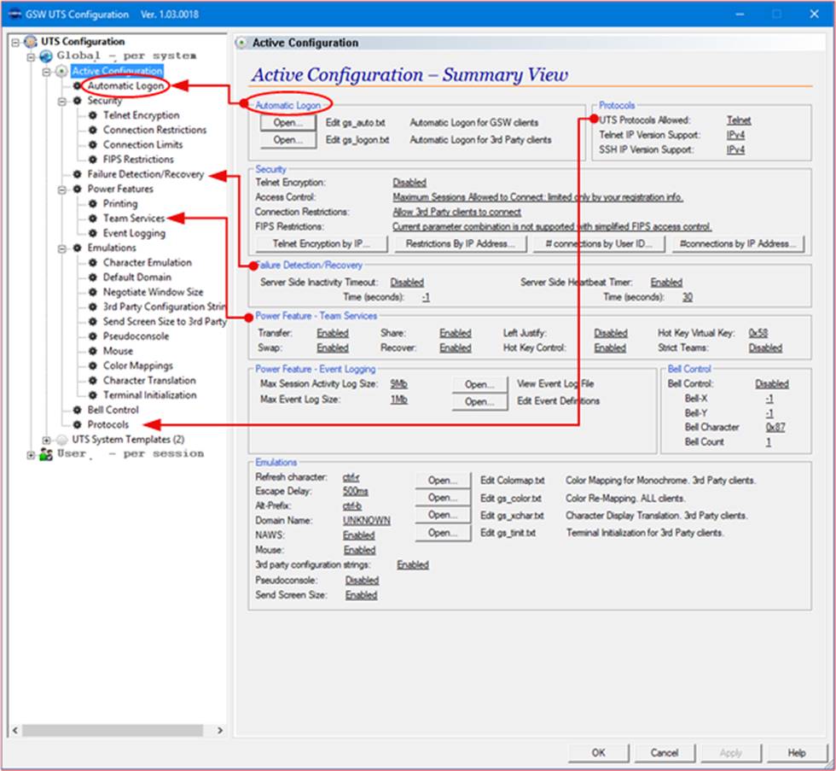Click the gear icon beside Color Mappings

(93, 365)
